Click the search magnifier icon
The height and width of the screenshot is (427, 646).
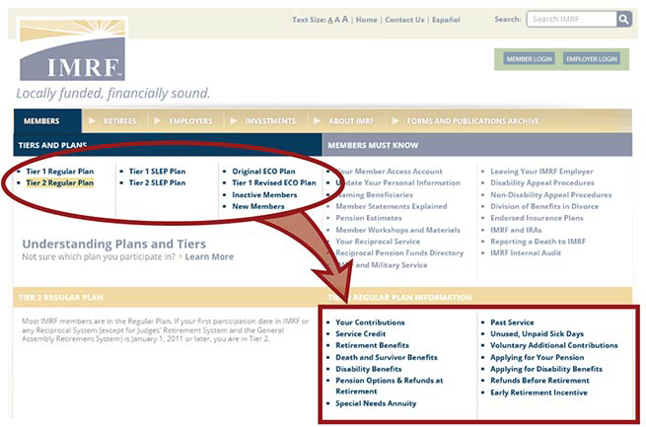point(623,19)
